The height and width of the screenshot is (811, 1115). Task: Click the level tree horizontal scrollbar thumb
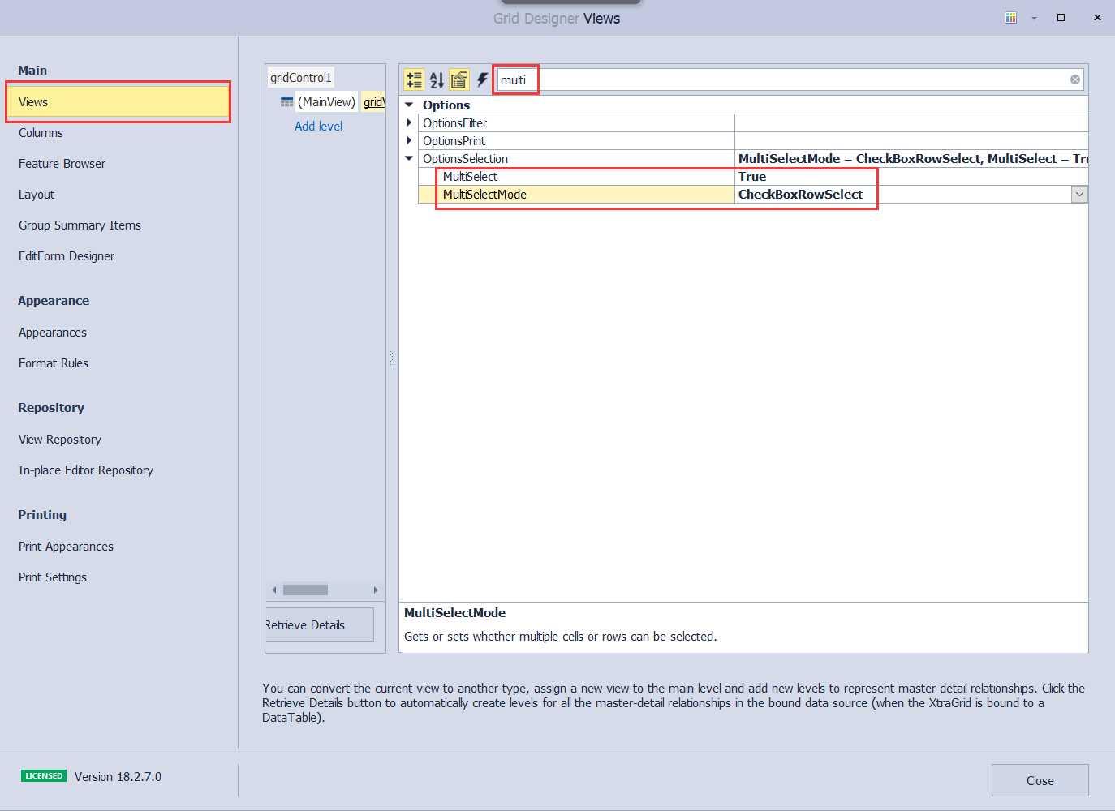pos(305,590)
